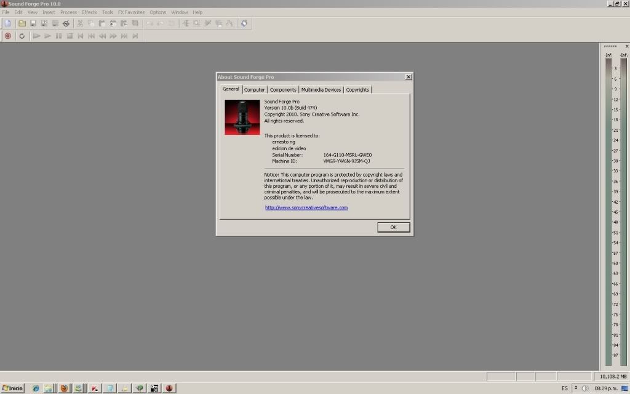This screenshot has height=394, width=630.
Task: Click the licensee name 'ernesto ng'
Action: click(x=284, y=142)
